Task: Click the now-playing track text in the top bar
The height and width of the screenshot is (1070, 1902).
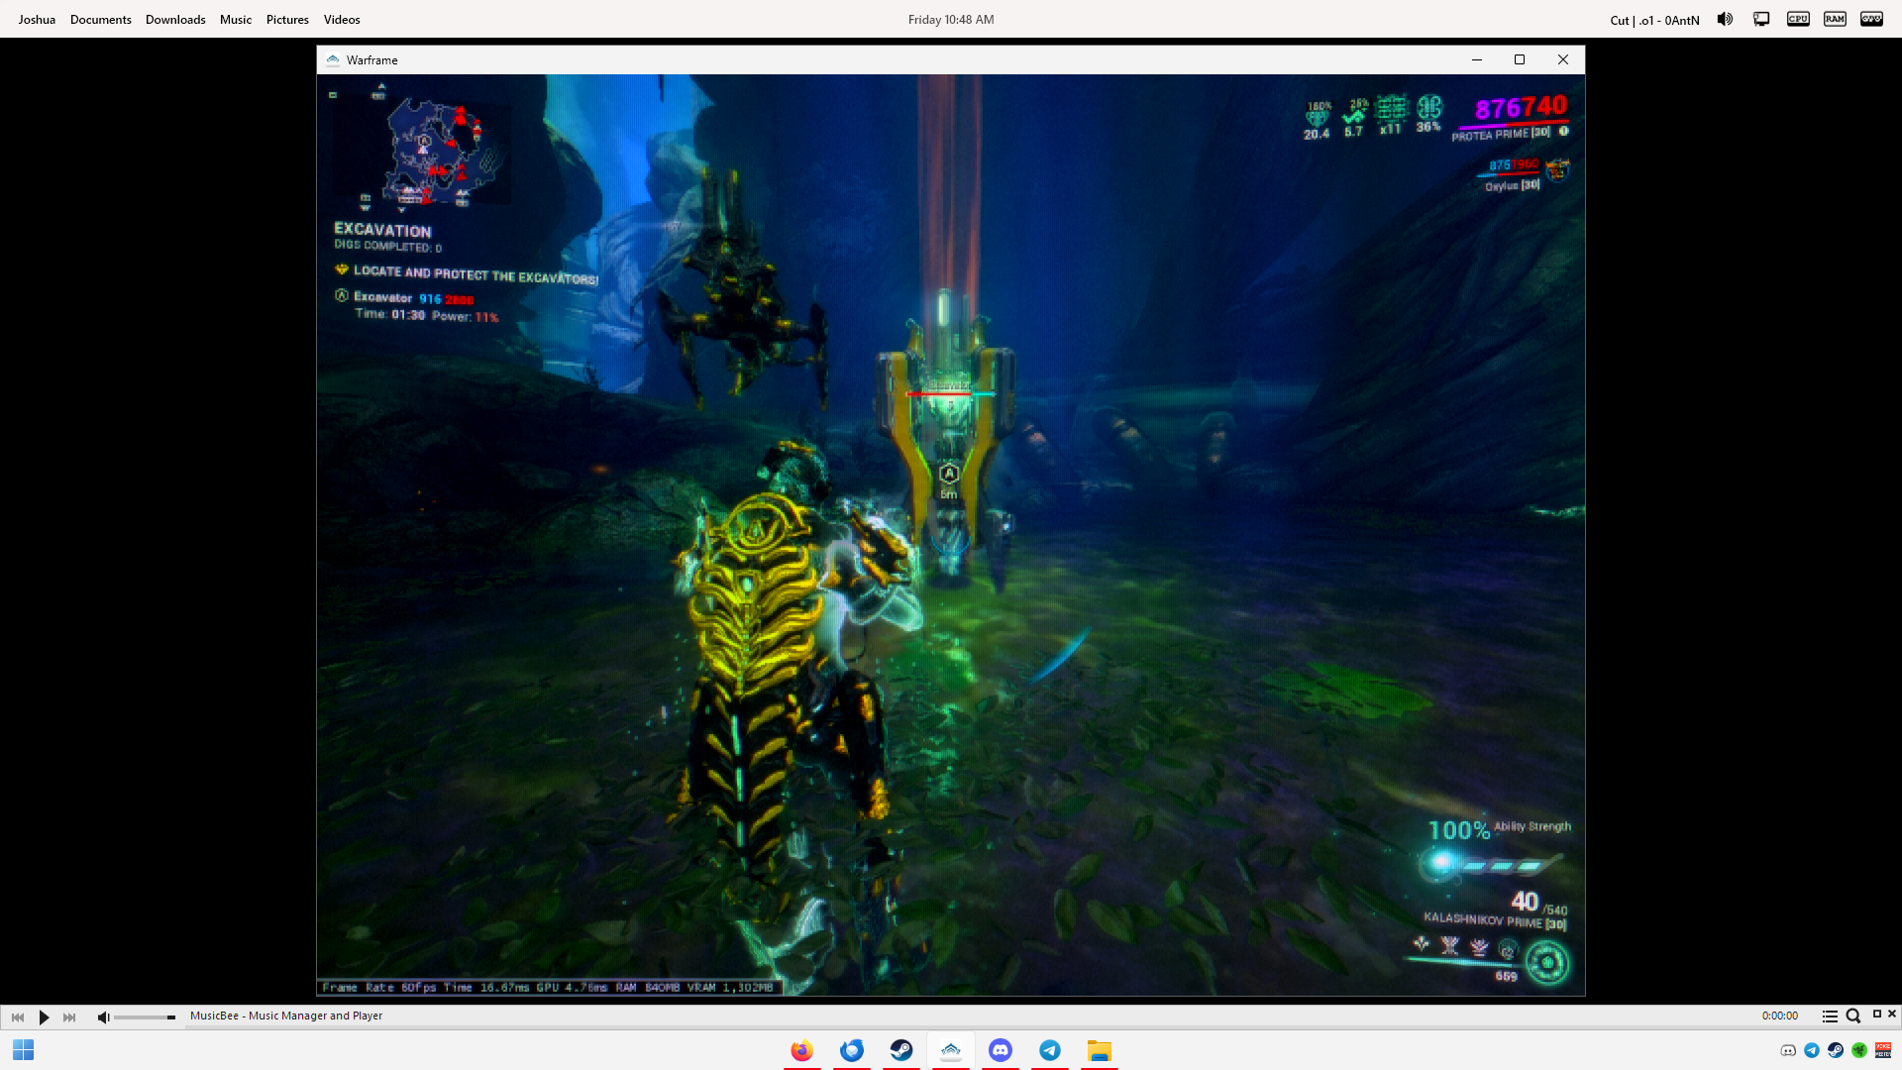Action: (1654, 20)
